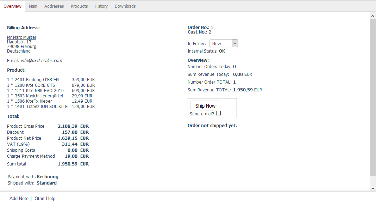Click Product Net Price value 1.639,15

68,138
